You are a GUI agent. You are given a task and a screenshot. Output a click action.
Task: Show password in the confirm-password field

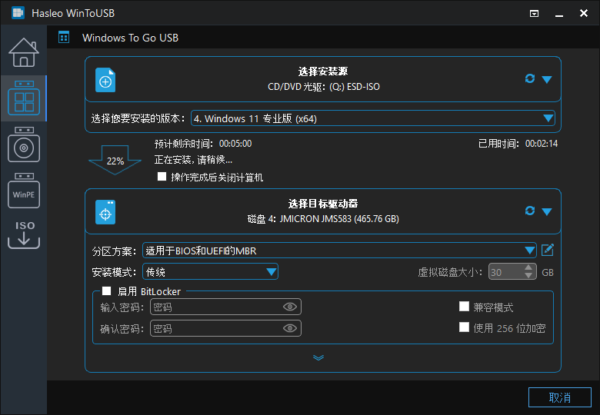click(290, 328)
